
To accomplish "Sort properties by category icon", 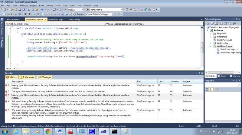I will [x=207, y=89].
